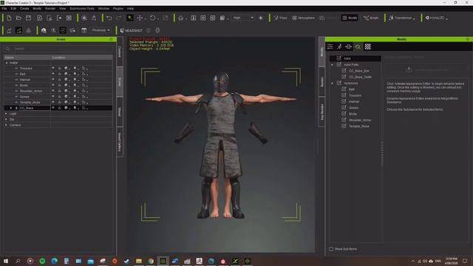Click the Undo arrow icon
The image size is (473, 266).
pos(109,18)
